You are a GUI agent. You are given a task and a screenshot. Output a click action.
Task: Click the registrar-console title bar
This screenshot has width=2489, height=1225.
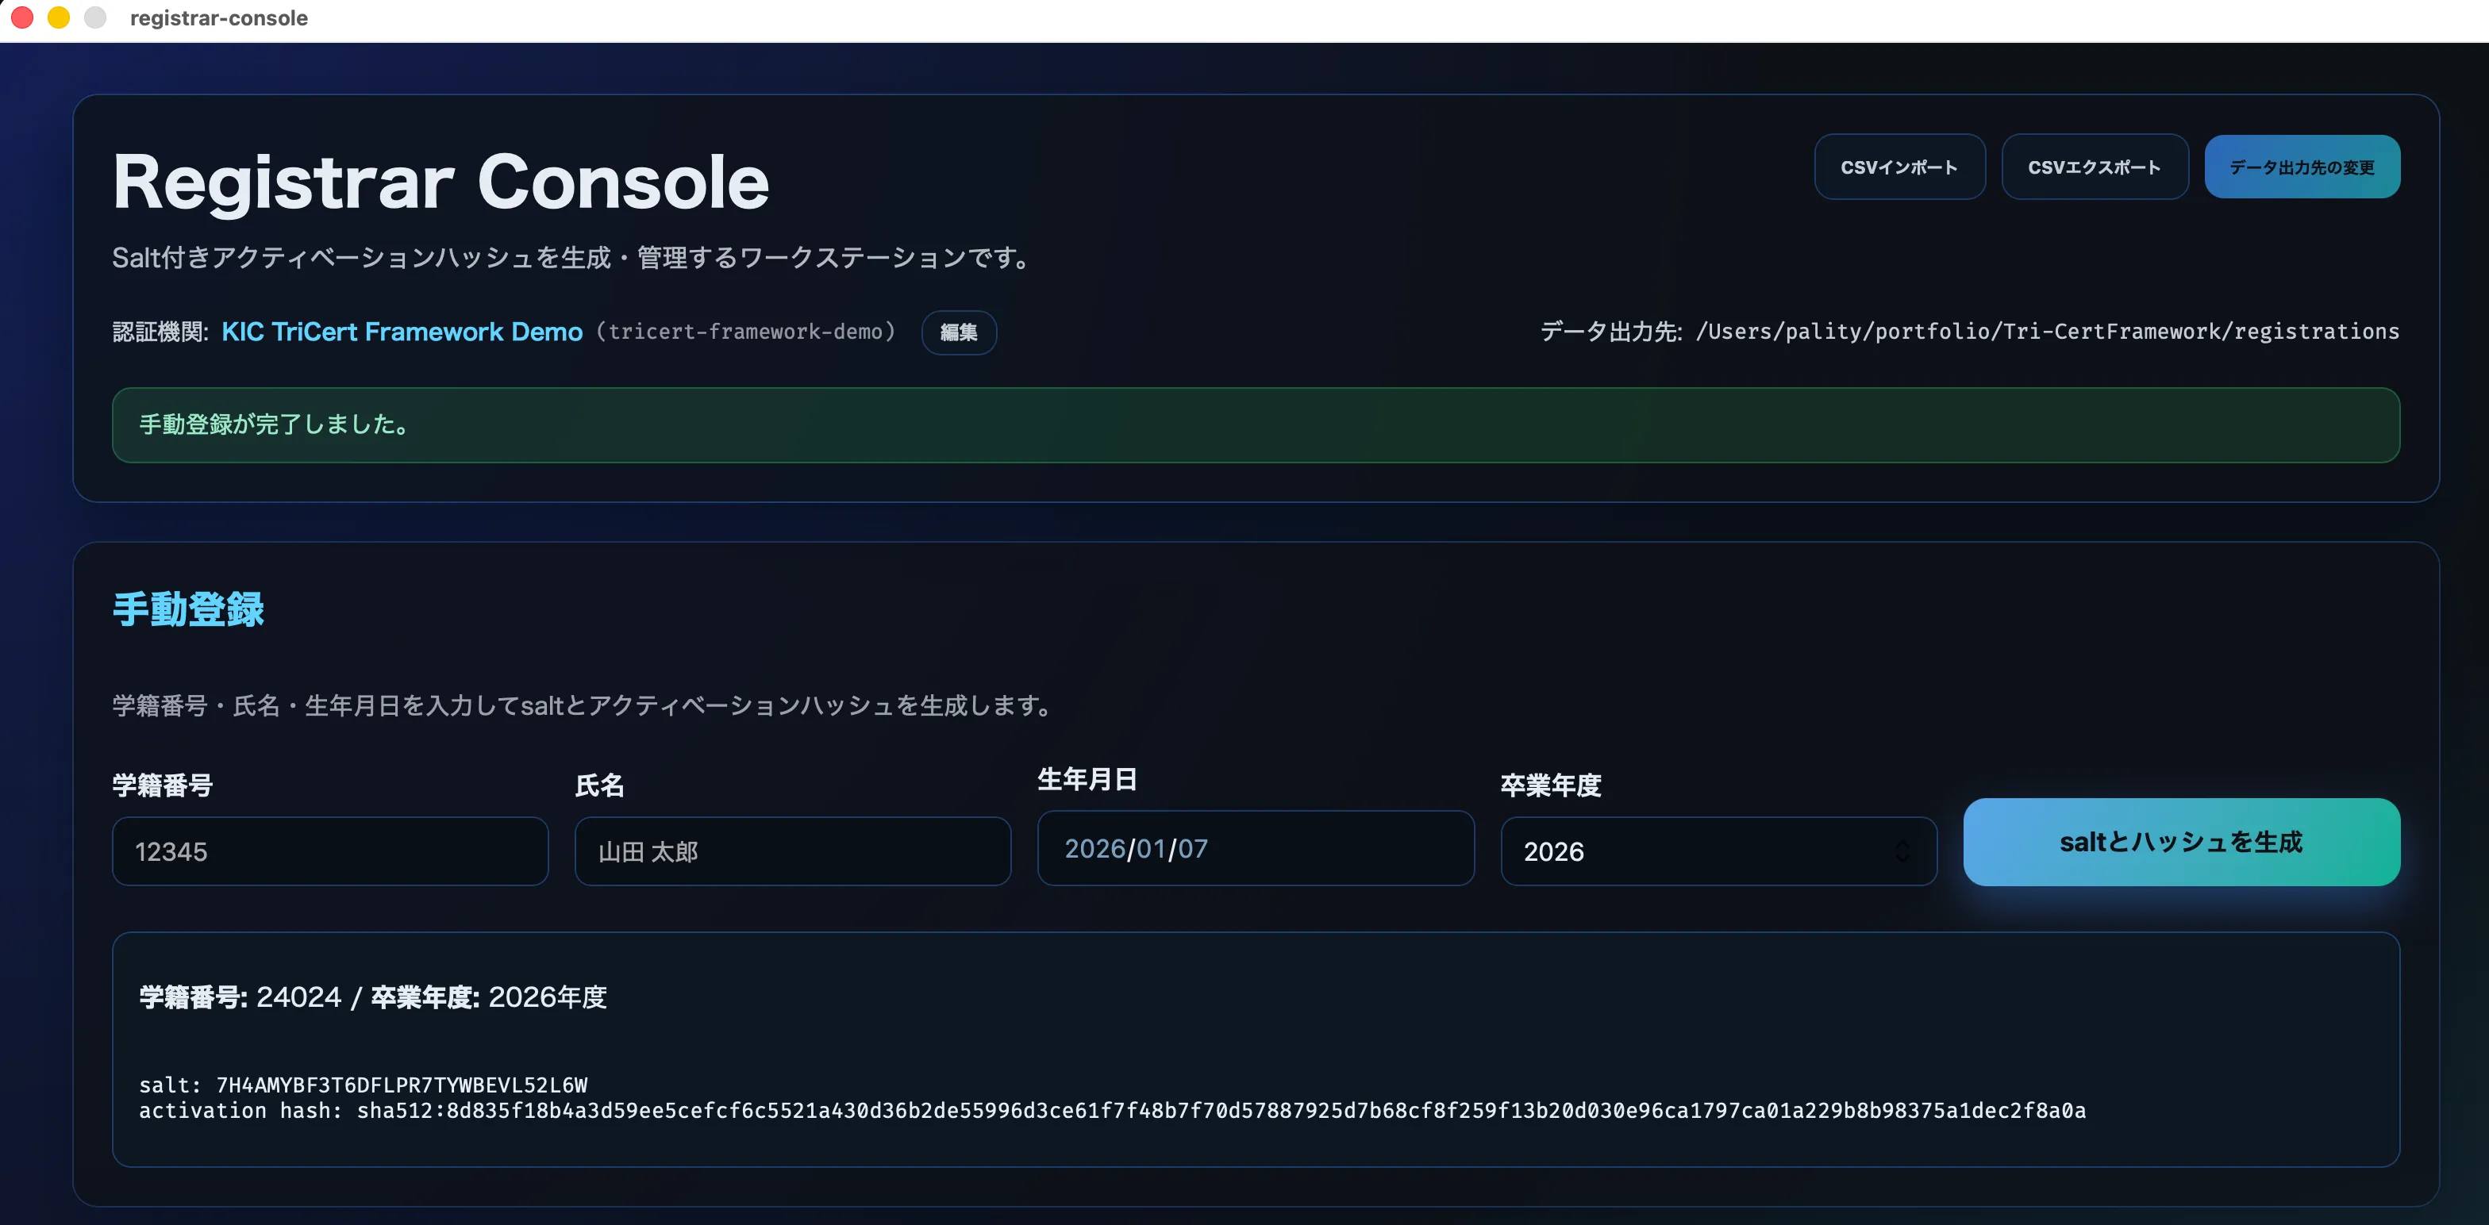[x=218, y=17]
